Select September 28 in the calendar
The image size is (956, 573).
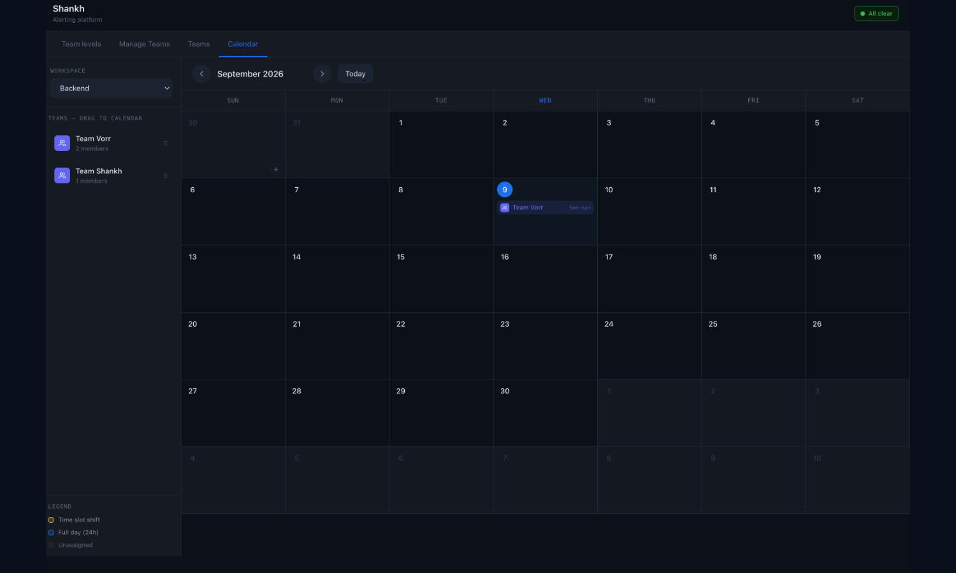[x=337, y=413]
